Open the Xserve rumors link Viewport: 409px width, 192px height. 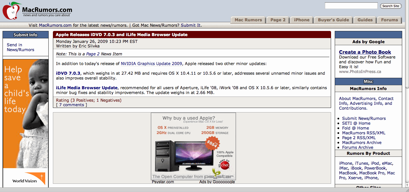point(355,178)
